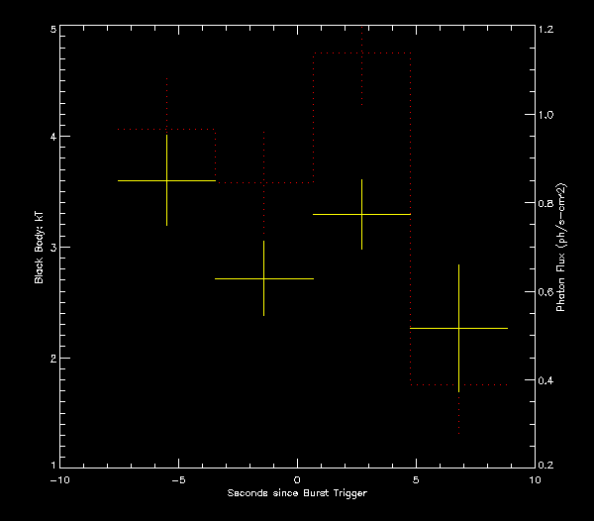Viewport: 594px width, 521px height.
Task: Click the 0.8 tick label on right axis
Action: (547, 204)
